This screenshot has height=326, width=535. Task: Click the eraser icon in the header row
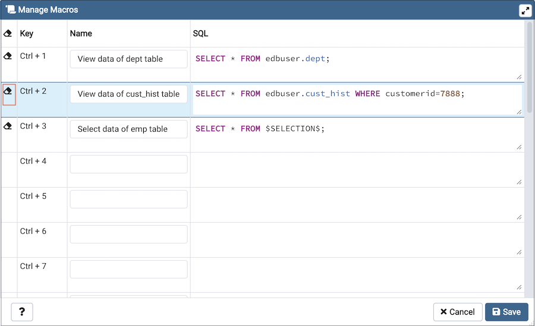(8, 34)
